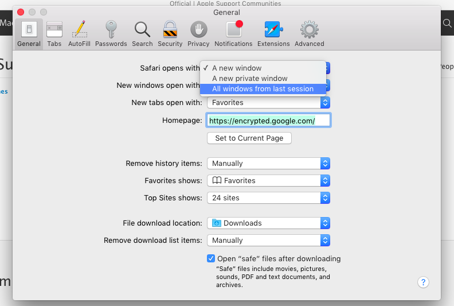
Task: Open the Notifications preferences pane
Action: tap(233, 34)
